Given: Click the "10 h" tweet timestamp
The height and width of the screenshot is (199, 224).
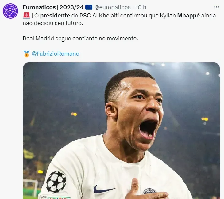Looking at the screenshot, I should point(141,7).
